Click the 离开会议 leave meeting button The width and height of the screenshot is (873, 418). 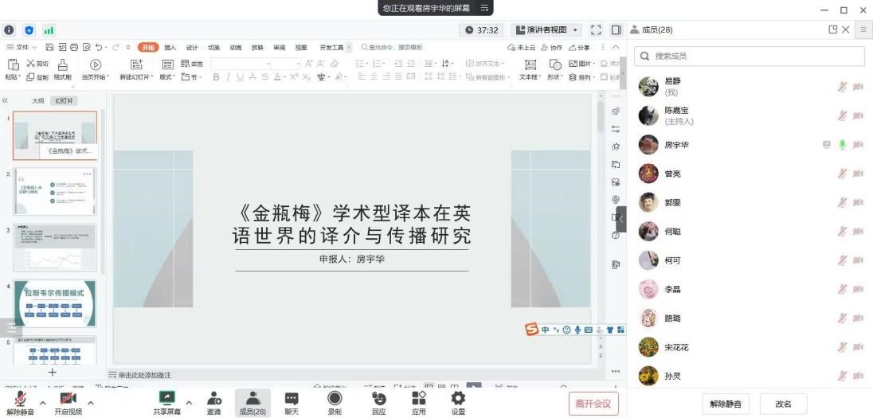[593, 404]
